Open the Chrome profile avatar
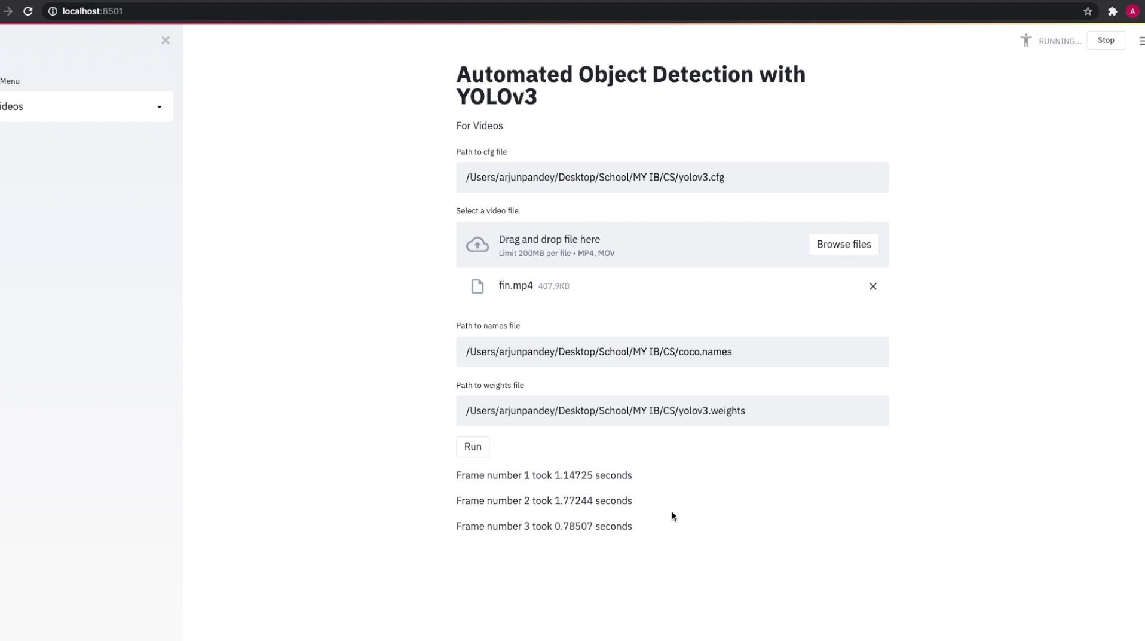 coord(1132,11)
